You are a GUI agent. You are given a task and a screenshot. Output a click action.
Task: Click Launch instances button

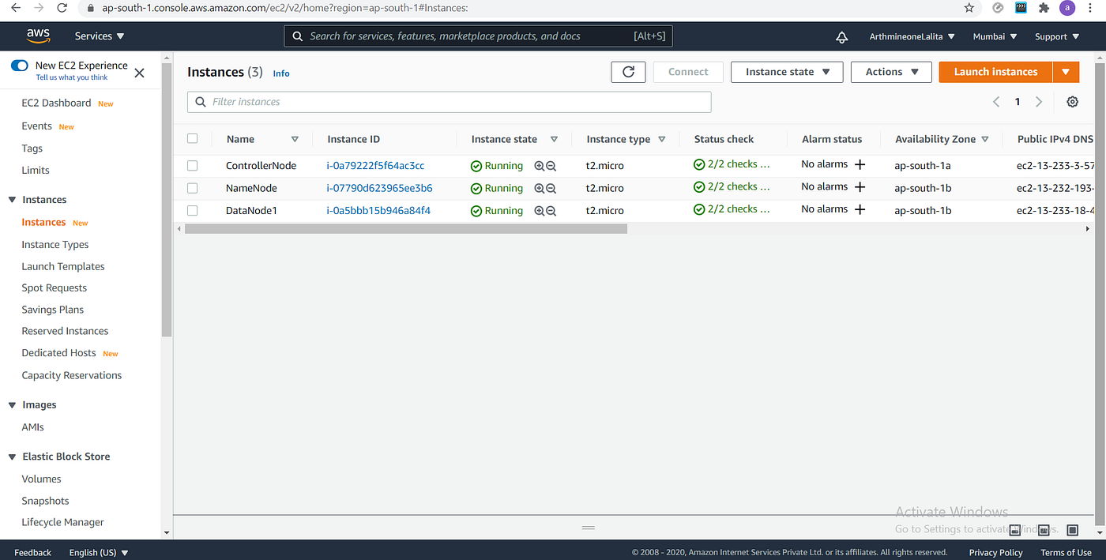coord(995,72)
